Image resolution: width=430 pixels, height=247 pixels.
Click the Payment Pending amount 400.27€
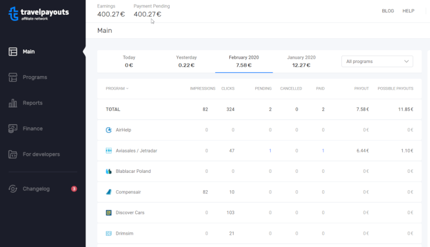[x=147, y=14]
